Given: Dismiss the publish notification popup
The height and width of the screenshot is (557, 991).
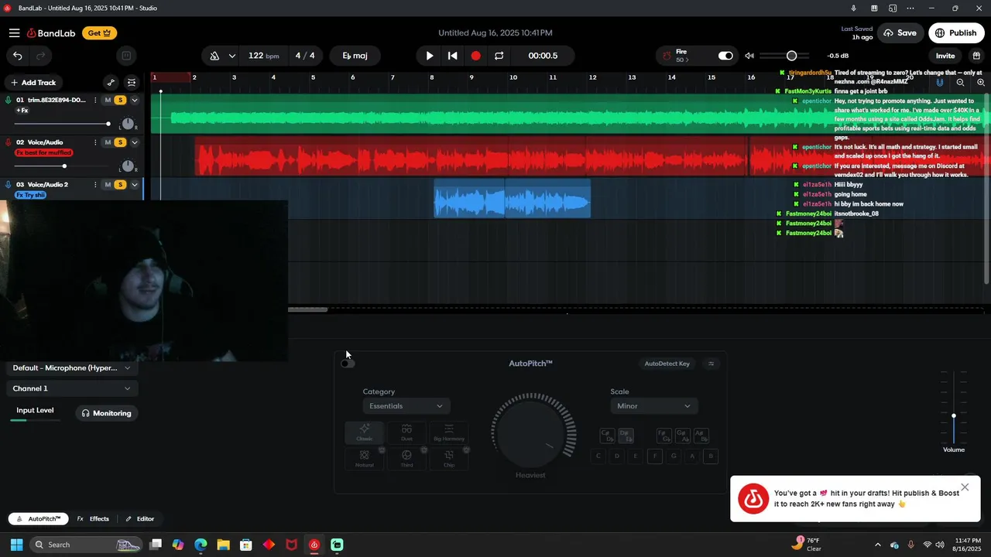Looking at the screenshot, I should [965, 487].
